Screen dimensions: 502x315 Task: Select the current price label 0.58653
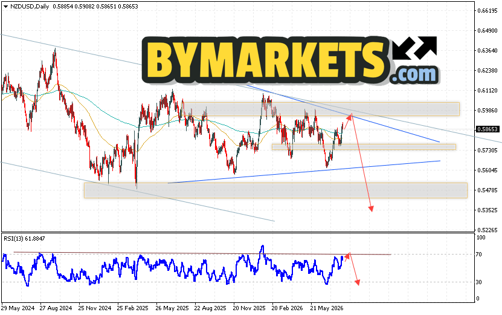tap(488, 129)
